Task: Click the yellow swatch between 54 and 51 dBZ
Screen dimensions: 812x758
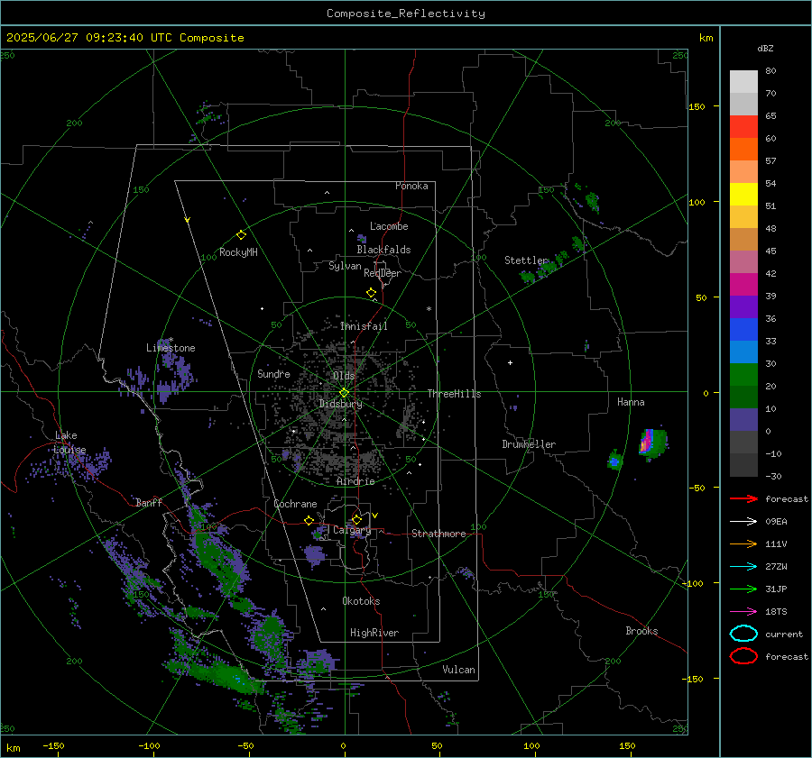Action: (x=743, y=195)
